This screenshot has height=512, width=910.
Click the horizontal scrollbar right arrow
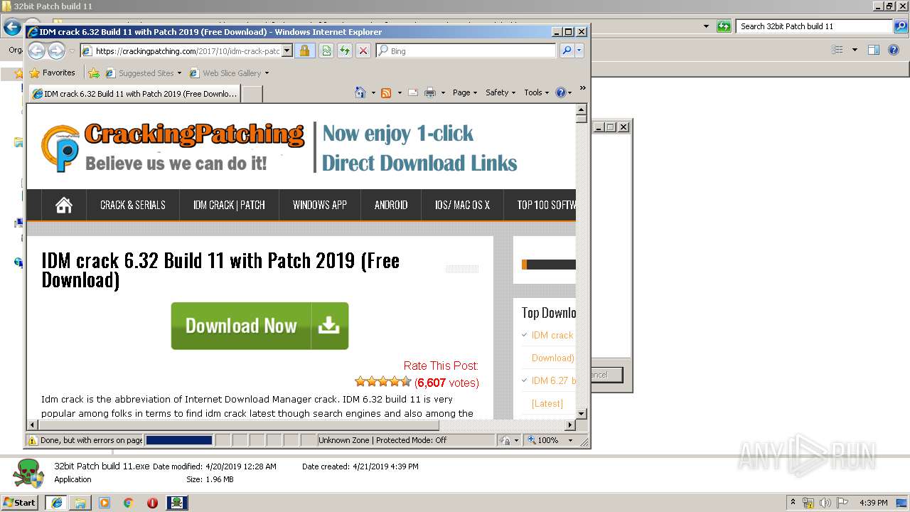click(569, 425)
